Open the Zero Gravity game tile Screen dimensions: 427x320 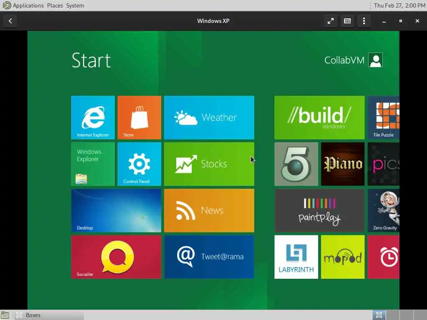click(384, 210)
